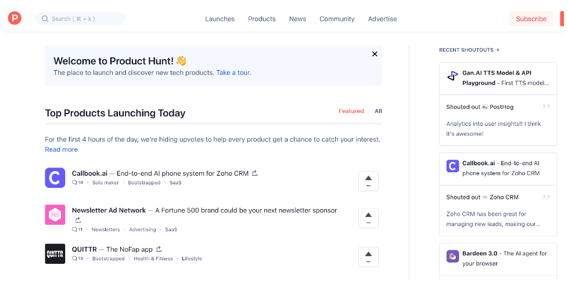
Task: Switch to the Featured filter
Action: pos(351,111)
